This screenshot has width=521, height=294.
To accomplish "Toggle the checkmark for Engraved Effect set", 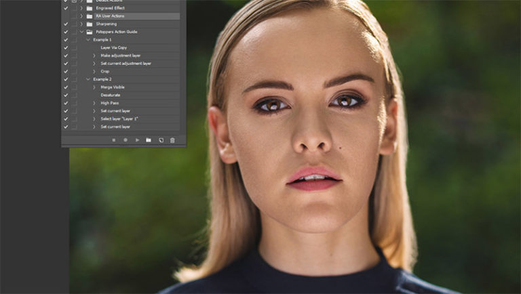I will [x=66, y=8].
